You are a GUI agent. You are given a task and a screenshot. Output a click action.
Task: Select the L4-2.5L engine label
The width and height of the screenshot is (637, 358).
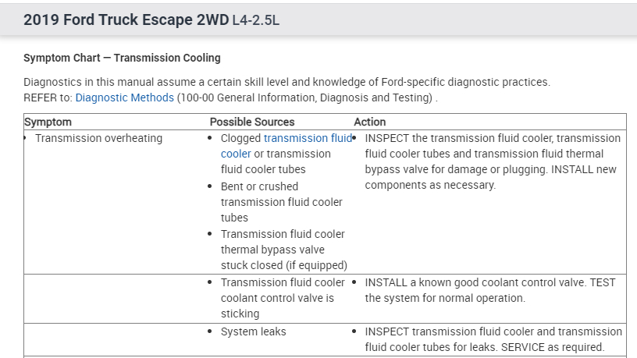255,20
